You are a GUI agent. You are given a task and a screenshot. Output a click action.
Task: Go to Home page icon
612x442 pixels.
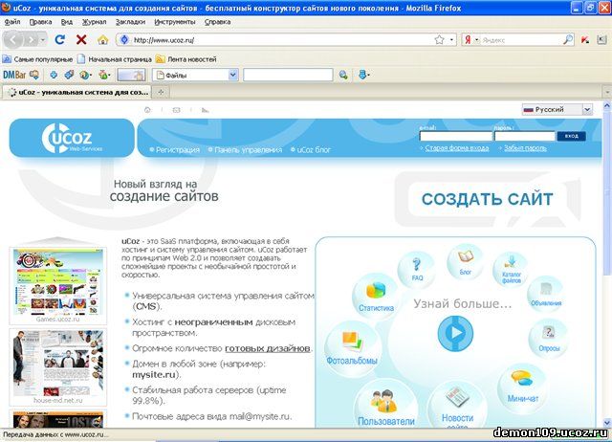(x=102, y=39)
